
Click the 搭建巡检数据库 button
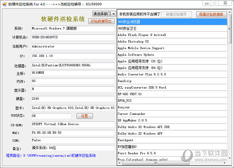click(211, 14)
